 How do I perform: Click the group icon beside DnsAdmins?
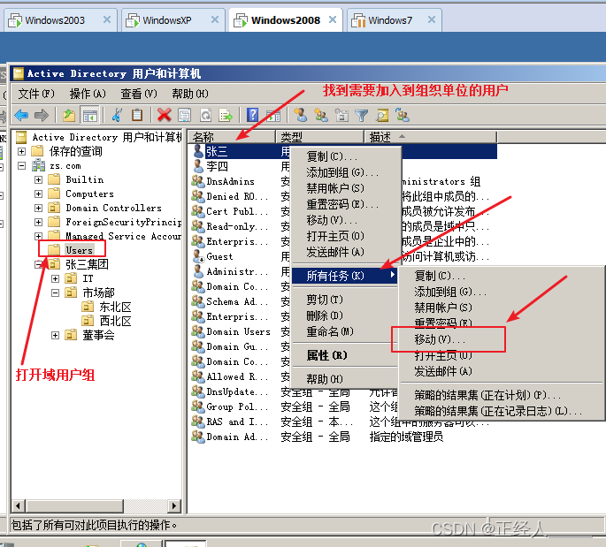tap(198, 181)
